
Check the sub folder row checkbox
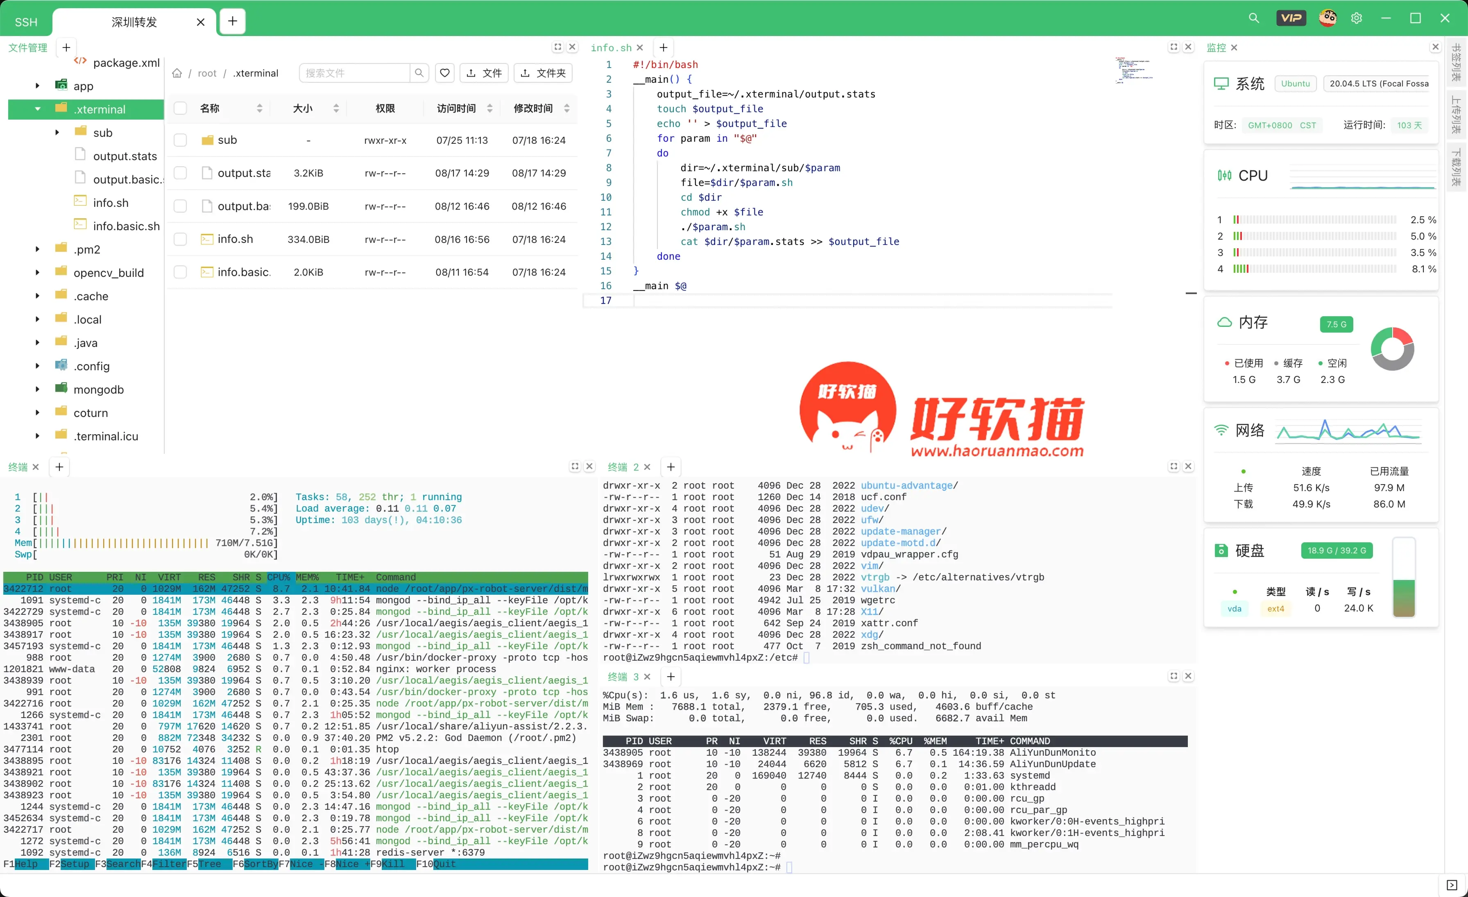click(x=180, y=140)
